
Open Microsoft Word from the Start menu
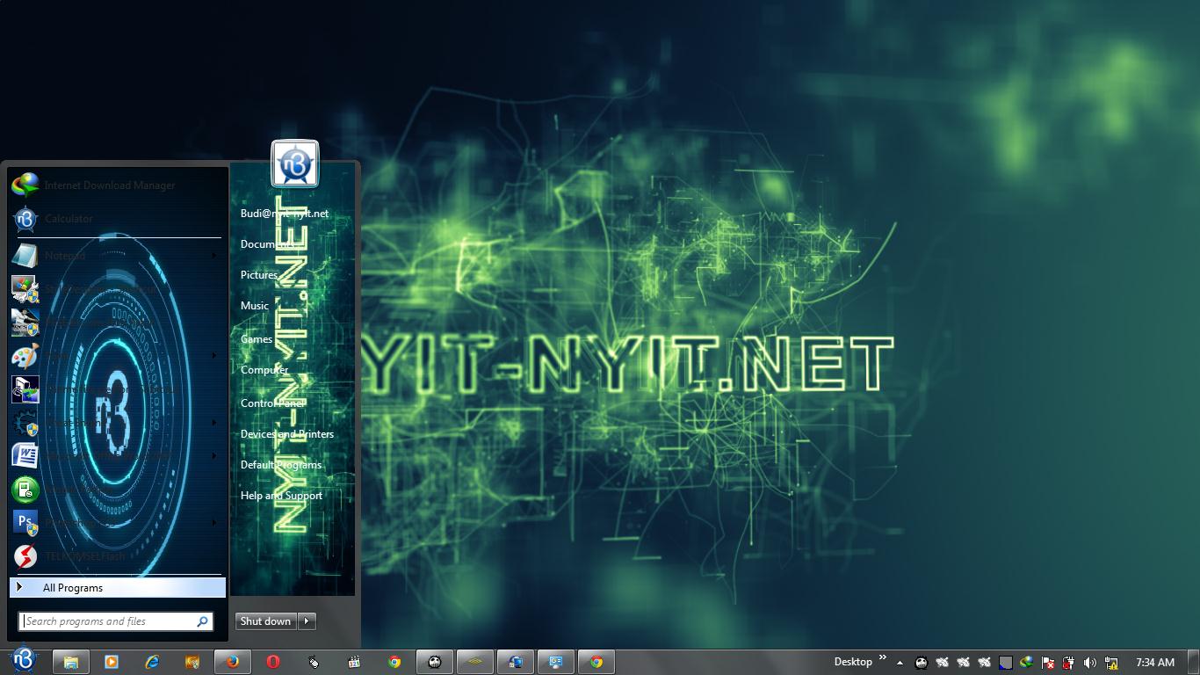coord(118,456)
